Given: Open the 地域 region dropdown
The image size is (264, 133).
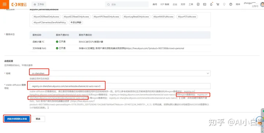Looking at the screenshot, I should click(x=120, y=73).
